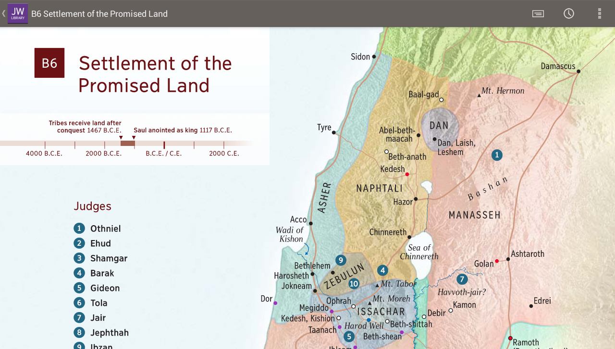Tap the JW Library app icon
Image resolution: width=615 pixels, height=349 pixels.
point(18,13)
